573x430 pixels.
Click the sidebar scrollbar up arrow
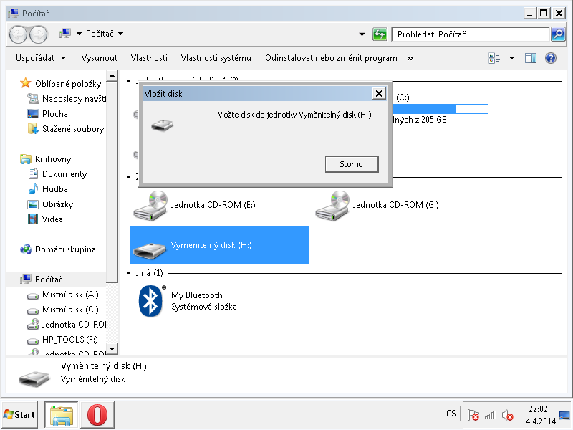(x=112, y=76)
